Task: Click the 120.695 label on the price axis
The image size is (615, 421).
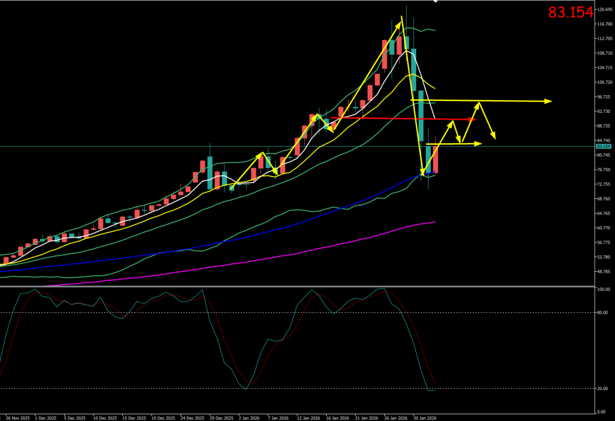Action: click(604, 10)
